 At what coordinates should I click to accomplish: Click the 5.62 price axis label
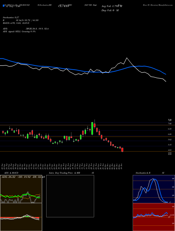(169, 140)
